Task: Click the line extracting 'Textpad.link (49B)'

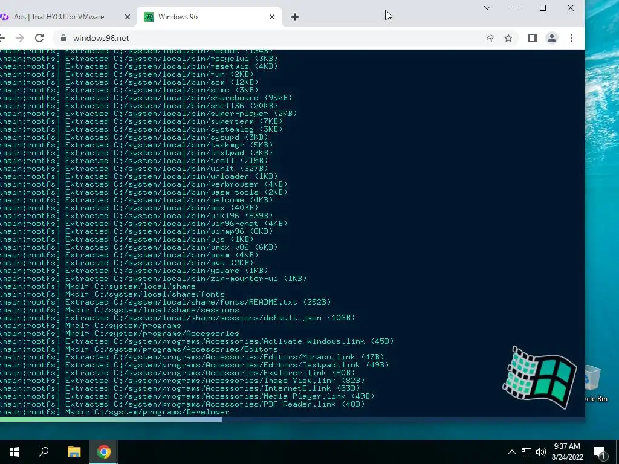Action: [195, 365]
